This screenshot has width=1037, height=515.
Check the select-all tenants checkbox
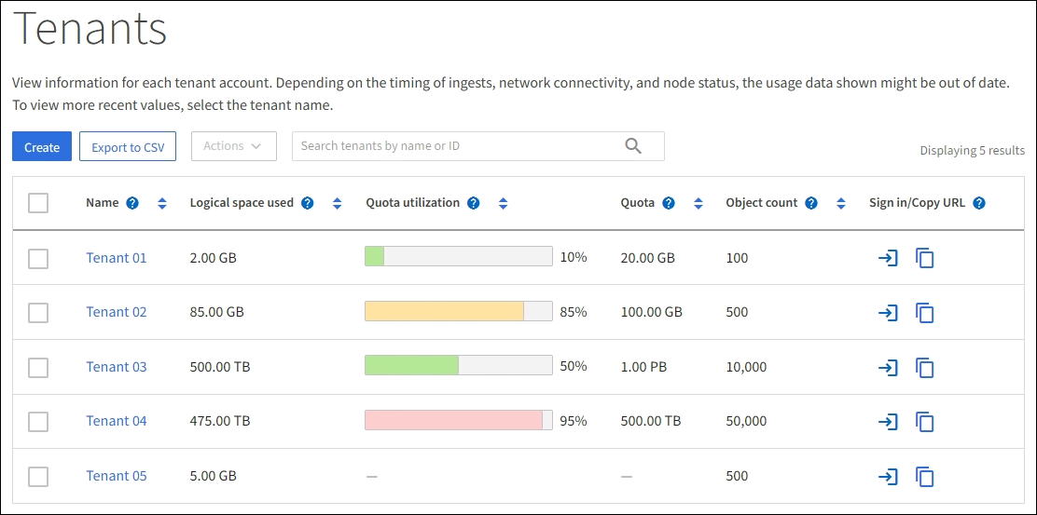tap(38, 203)
